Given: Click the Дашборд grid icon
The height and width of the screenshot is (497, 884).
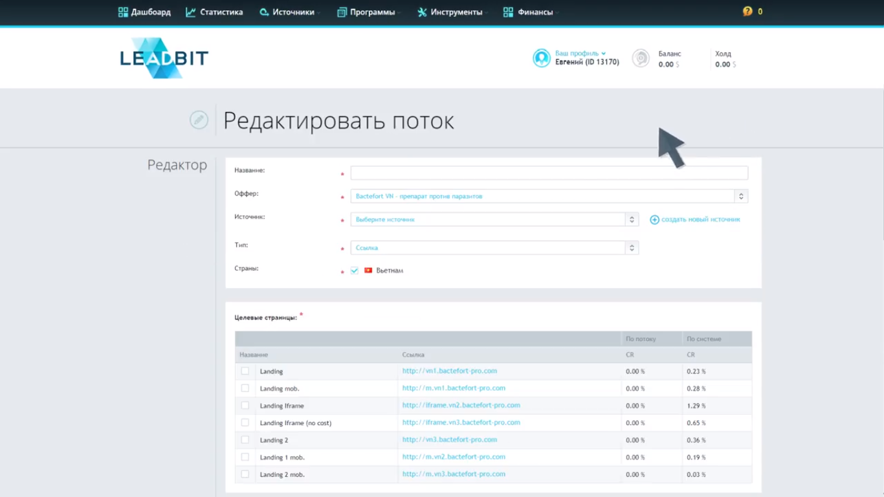Looking at the screenshot, I should pyautogui.click(x=122, y=12).
